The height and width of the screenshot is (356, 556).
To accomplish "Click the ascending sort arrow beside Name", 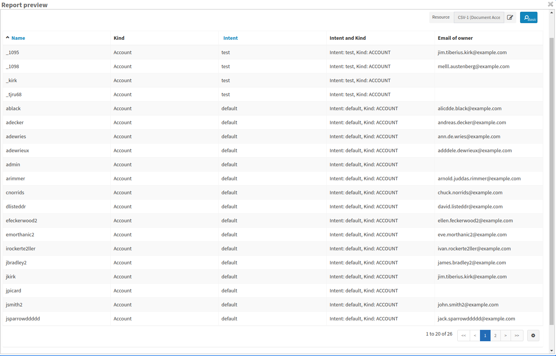I will point(8,37).
